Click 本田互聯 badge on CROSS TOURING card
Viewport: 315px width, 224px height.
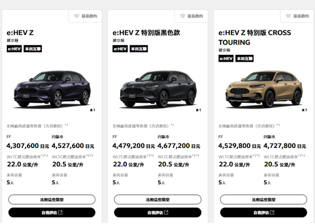pyautogui.click(x=245, y=59)
